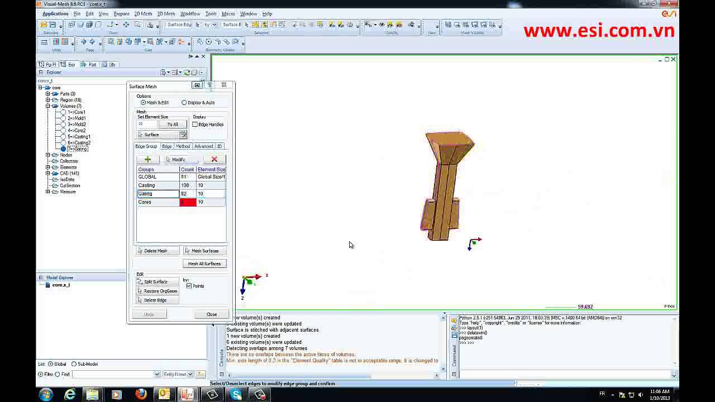
Task: Open Firefox from the taskbar
Action: 141,395
